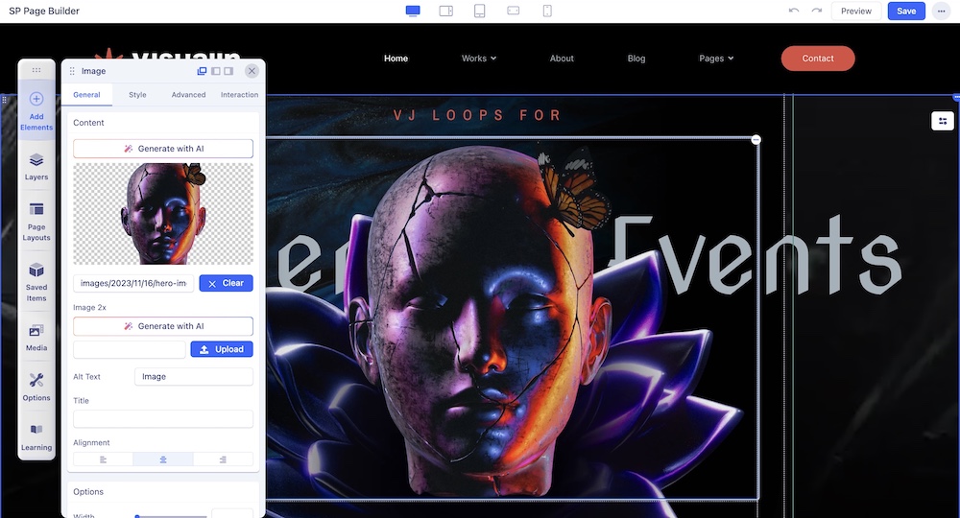Open the Media manager in the sidebar
Screen dimensions: 960x518
point(36,338)
